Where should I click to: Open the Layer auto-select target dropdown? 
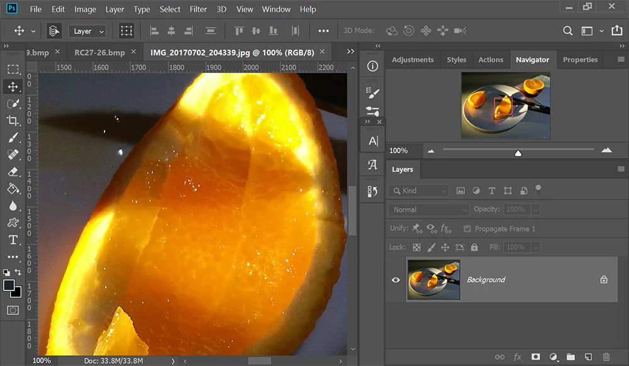pyautogui.click(x=87, y=31)
